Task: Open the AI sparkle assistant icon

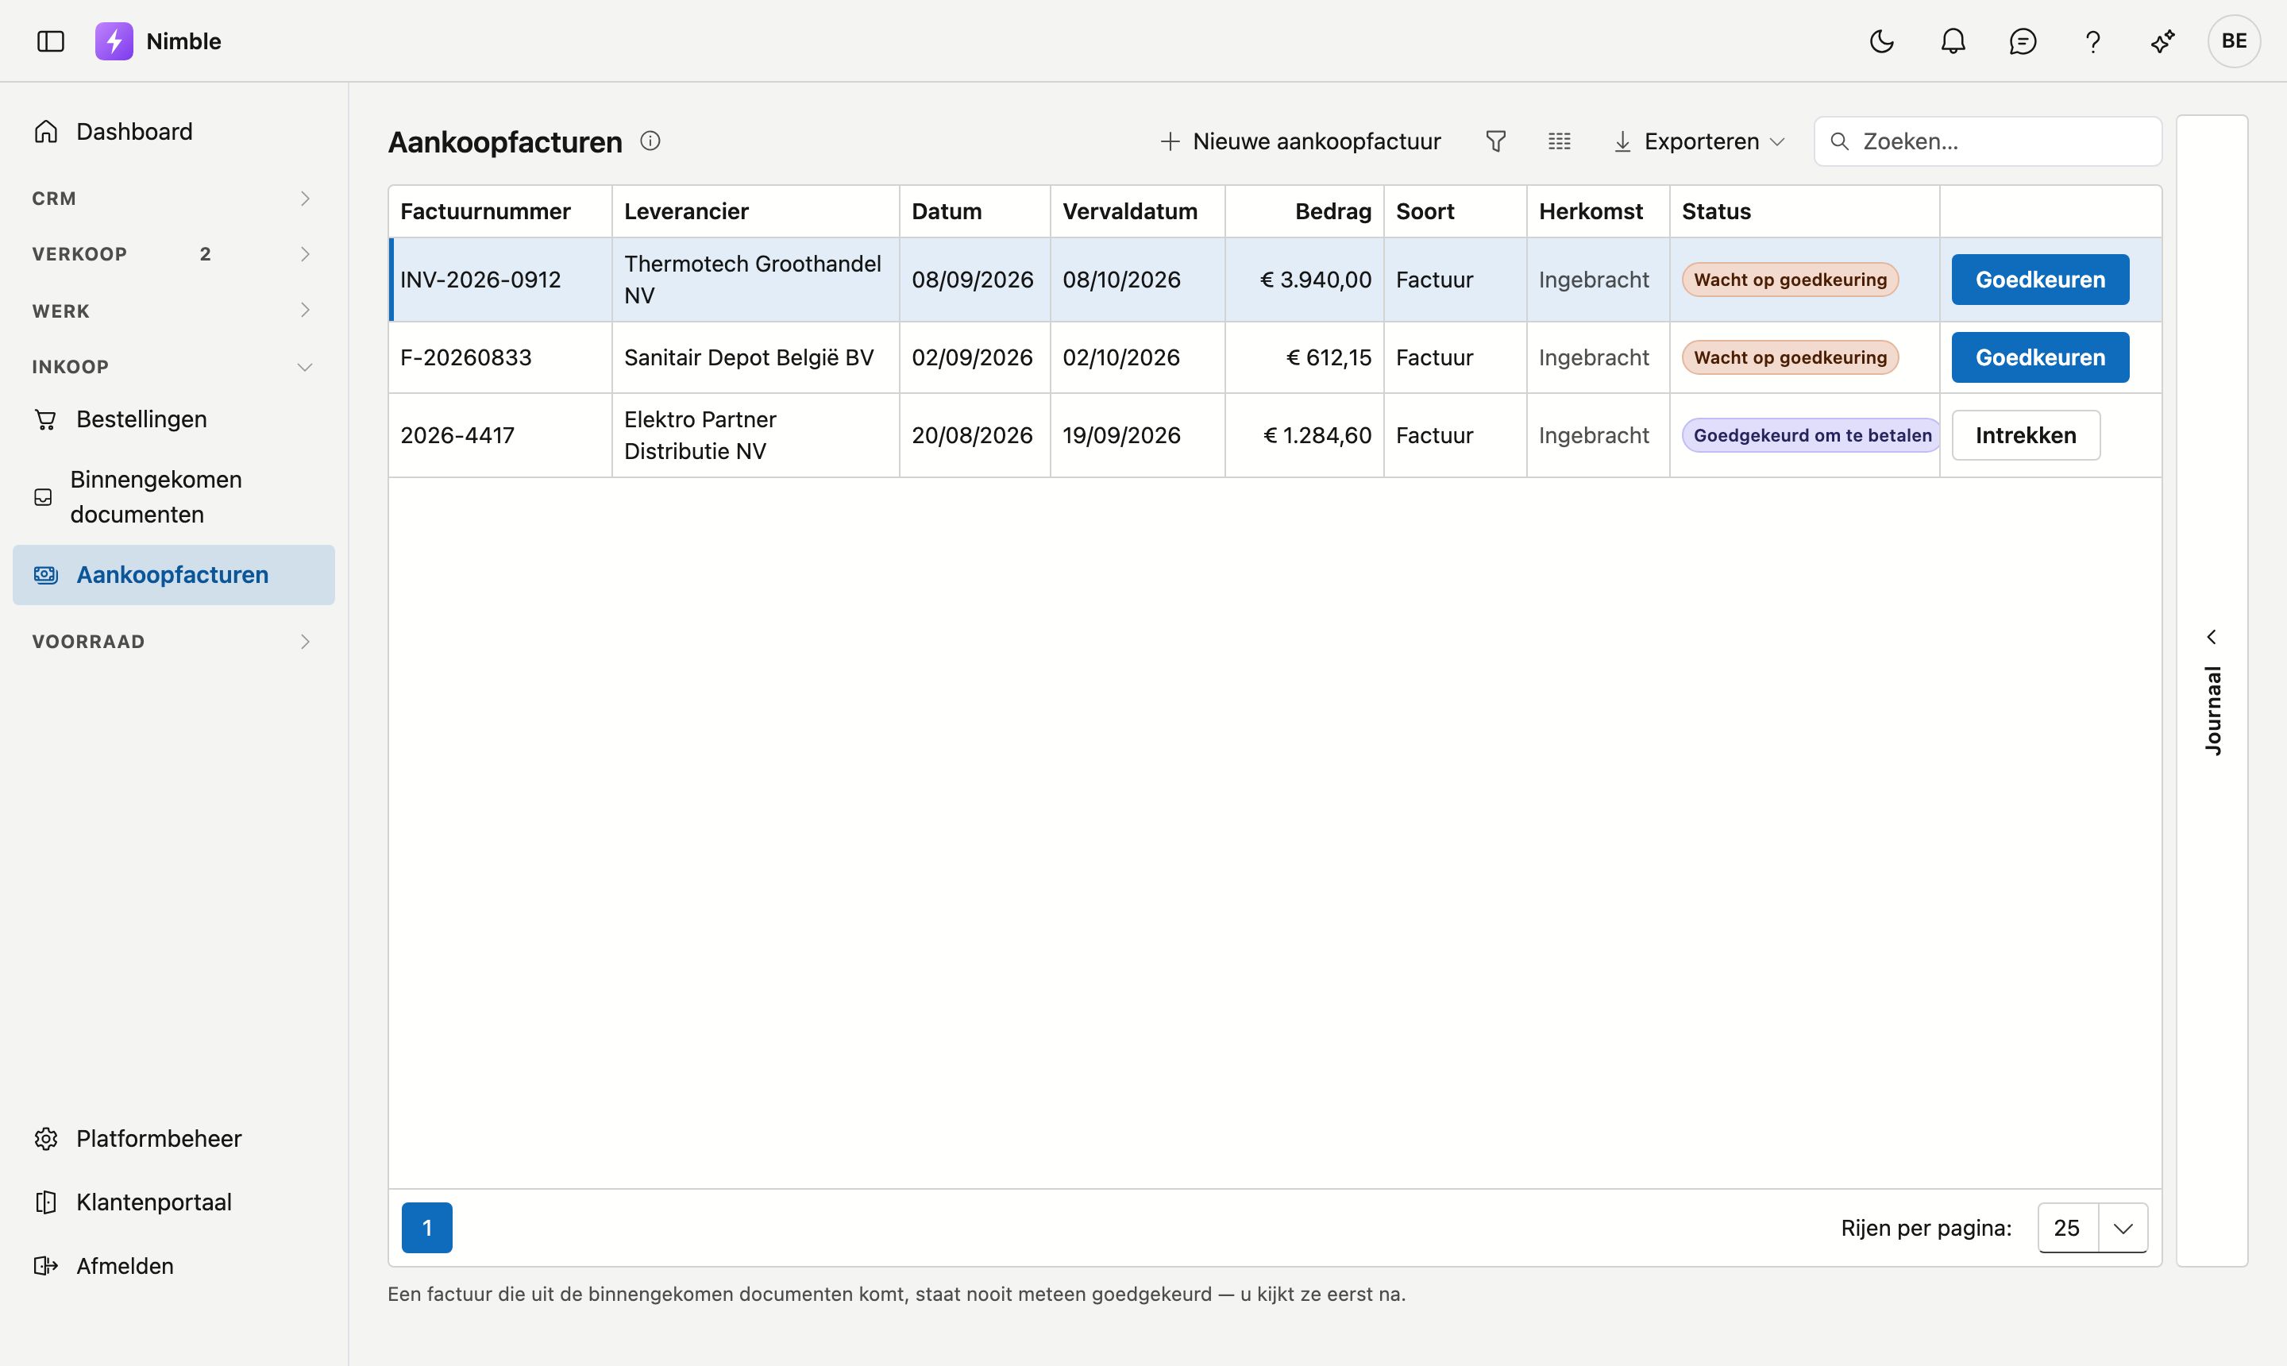Action: (2163, 41)
